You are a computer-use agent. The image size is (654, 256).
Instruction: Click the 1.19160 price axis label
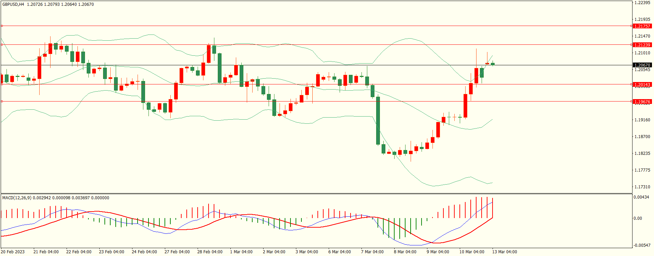pos(642,120)
